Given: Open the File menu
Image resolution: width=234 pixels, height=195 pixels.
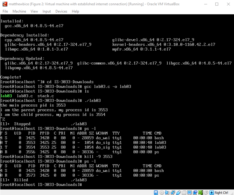Looking at the screenshot, I should point(5,11).
